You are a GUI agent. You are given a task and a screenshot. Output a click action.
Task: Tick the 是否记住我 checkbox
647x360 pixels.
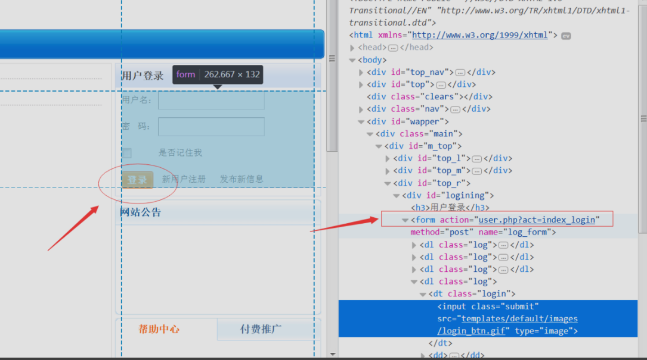click(127, 153)
